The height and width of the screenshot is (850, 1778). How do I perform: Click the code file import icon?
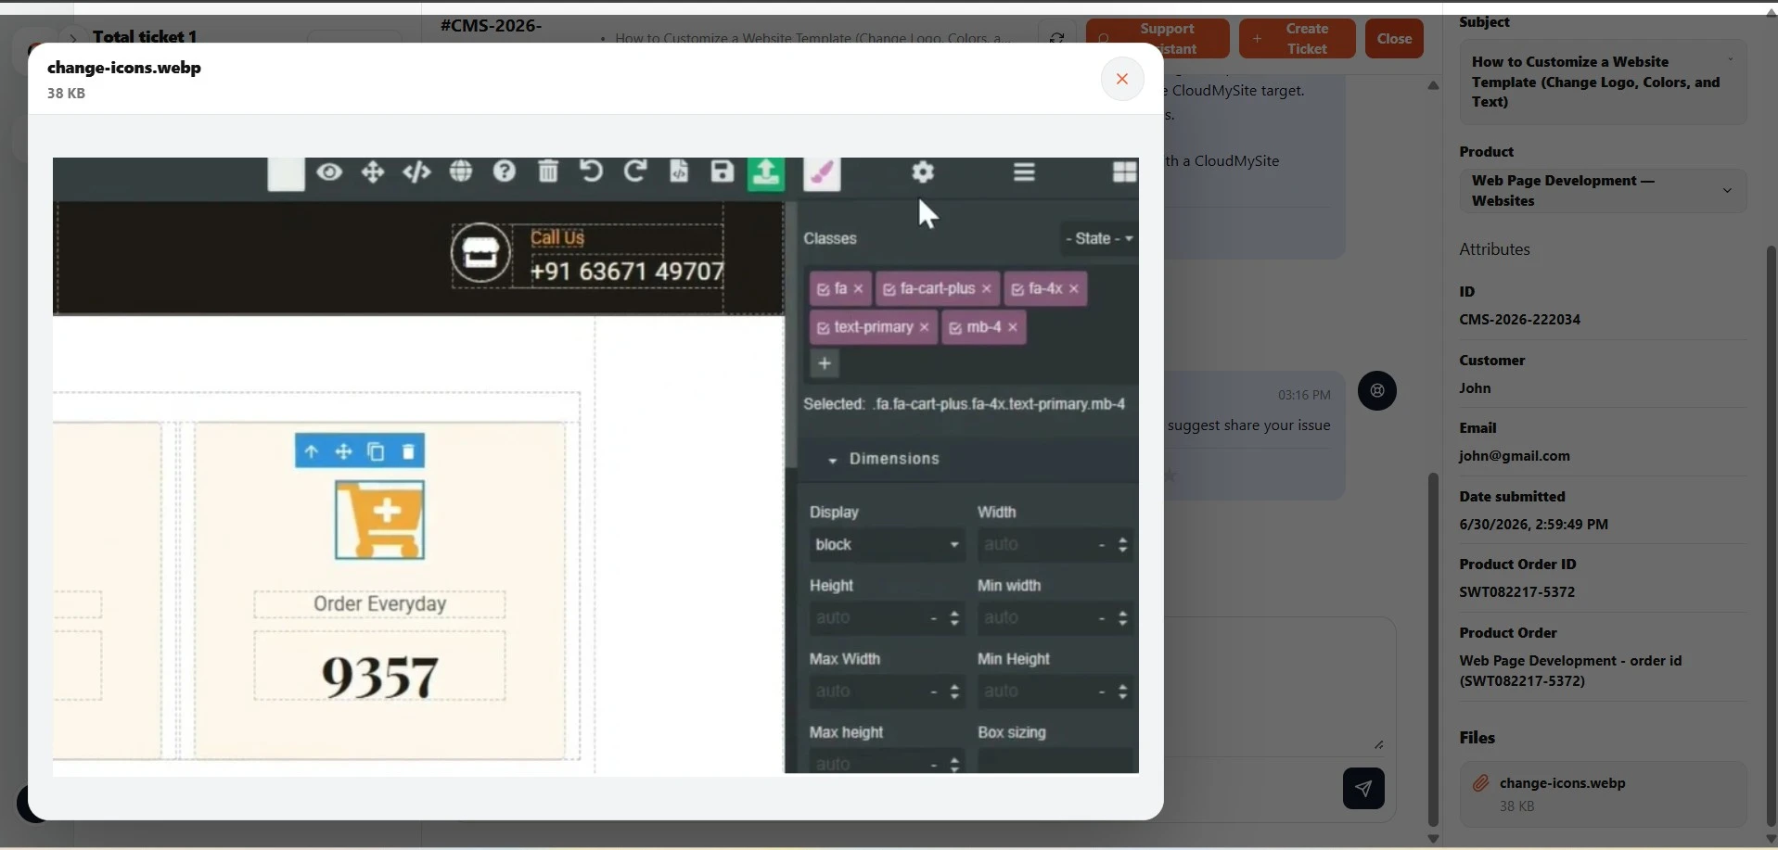click(x=679, y=171)
